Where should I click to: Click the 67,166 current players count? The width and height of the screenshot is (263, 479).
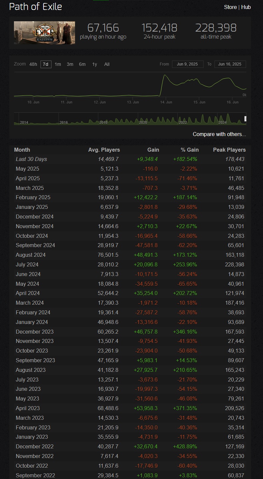pyautogui.click(x=103, y=28)
